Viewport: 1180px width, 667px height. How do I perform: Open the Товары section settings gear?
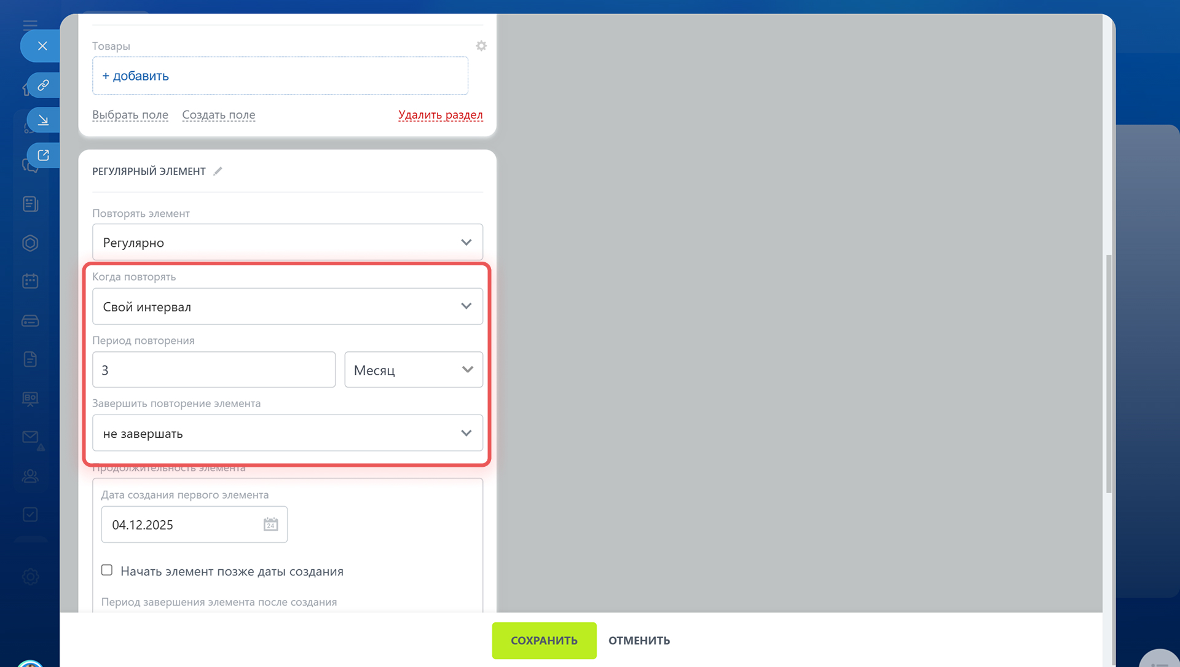pos(481,46)
